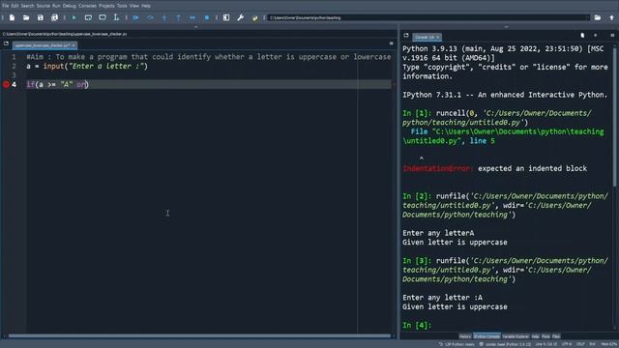Run the current cell
The height and width of the screenshot is (348, 619).
point(88,17)
